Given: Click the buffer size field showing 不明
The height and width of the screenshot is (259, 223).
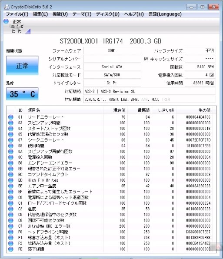Looking at the screenshot, I should click(200, 50).
